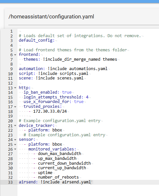Collapse the device_tracker fold arrow
The image size is (159, 196).
(15, 126)
